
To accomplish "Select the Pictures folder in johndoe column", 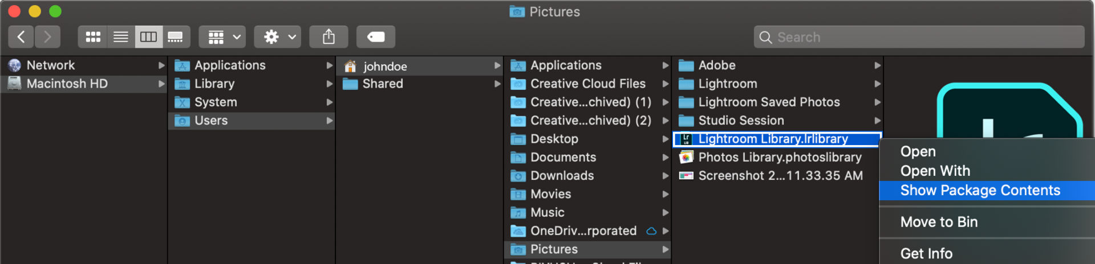I will click(x=588, y=249).
